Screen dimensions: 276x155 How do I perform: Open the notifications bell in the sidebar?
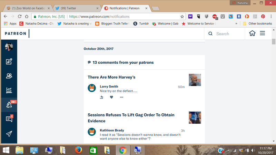(x=9, y=105)
